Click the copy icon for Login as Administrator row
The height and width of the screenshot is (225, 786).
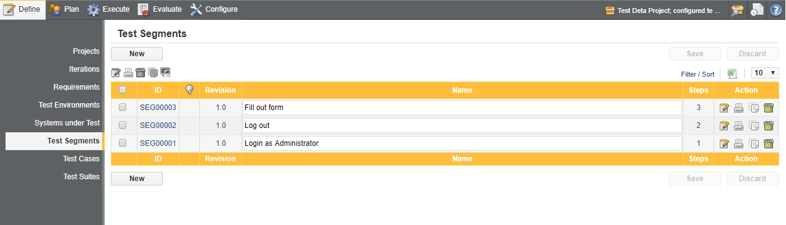pyautogui.click(x=754, y=144)
